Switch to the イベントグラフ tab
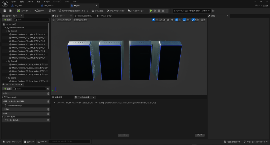 [104, 16]
